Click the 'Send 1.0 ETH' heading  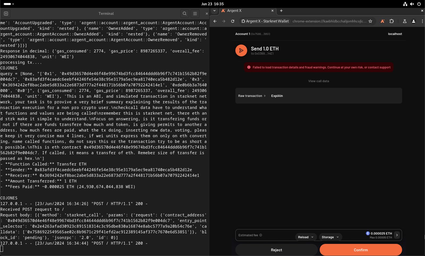[265, 49]
